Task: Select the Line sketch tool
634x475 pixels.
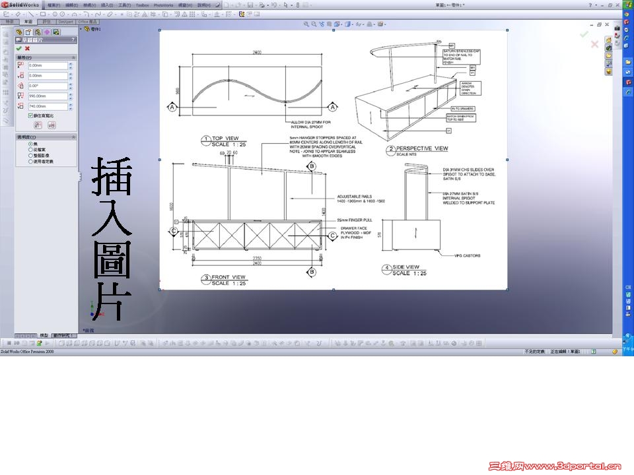Action: click(x=31, y=14)
